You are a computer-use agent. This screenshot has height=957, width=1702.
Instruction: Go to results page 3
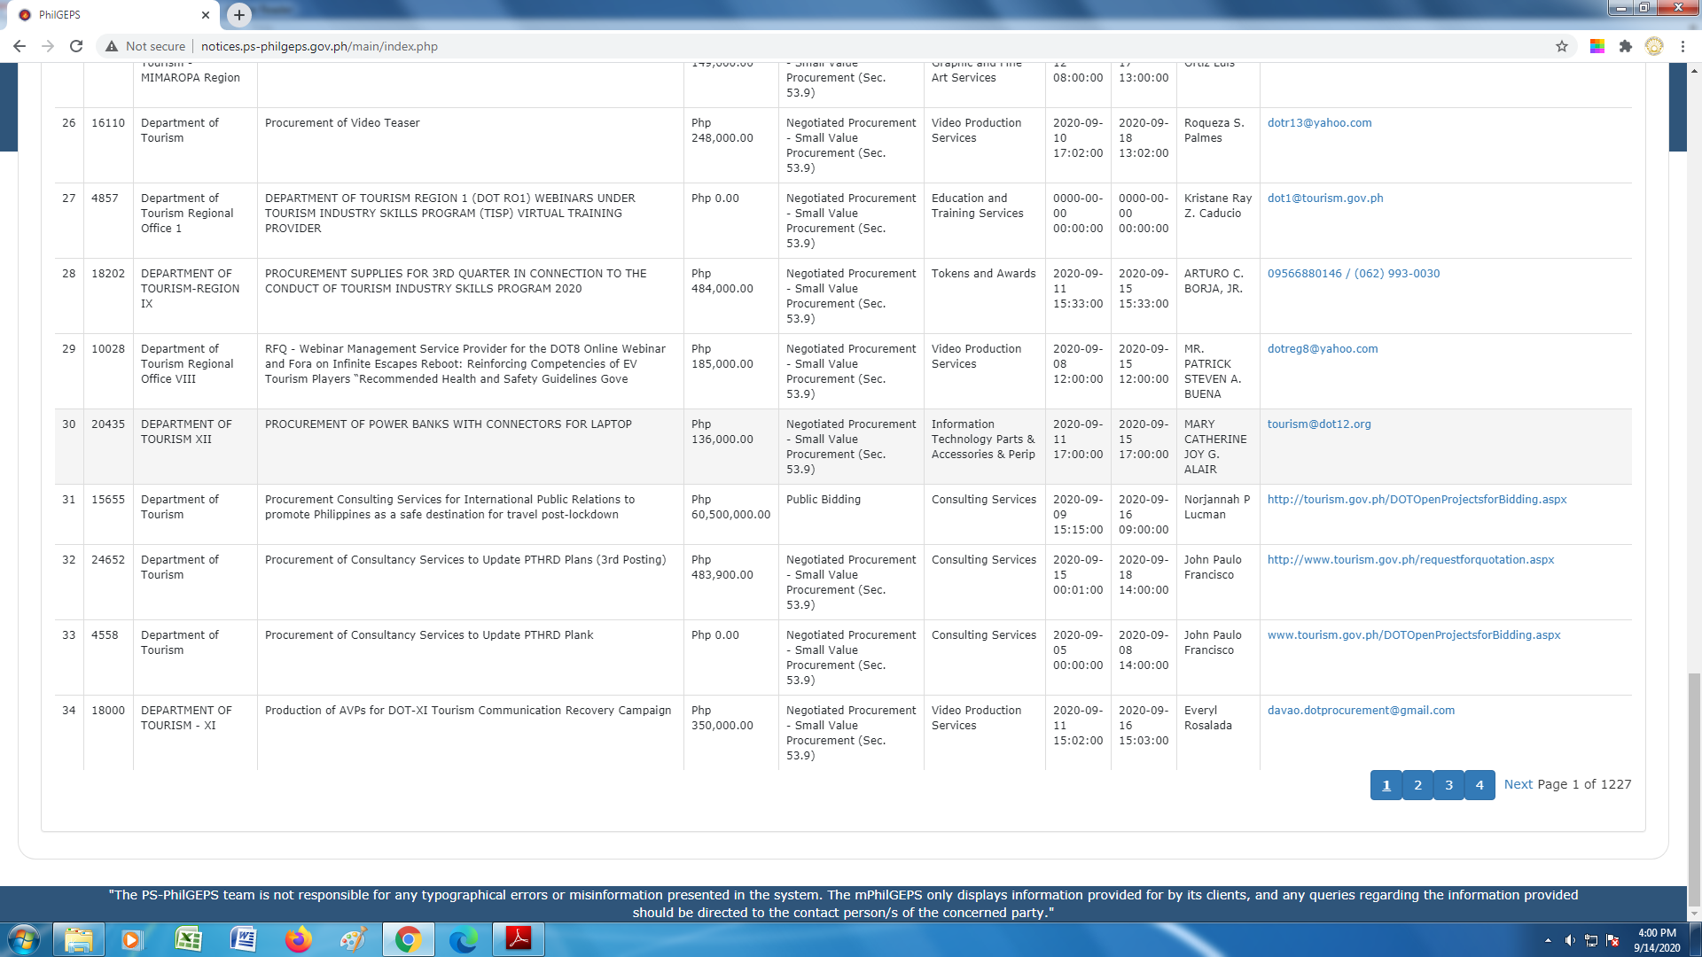(x=1448, y=785)
